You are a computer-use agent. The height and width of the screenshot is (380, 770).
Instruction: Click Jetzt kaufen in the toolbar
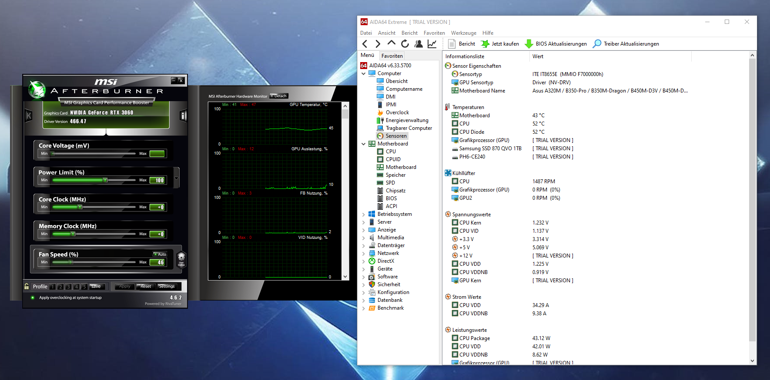[x=500, y=44]
